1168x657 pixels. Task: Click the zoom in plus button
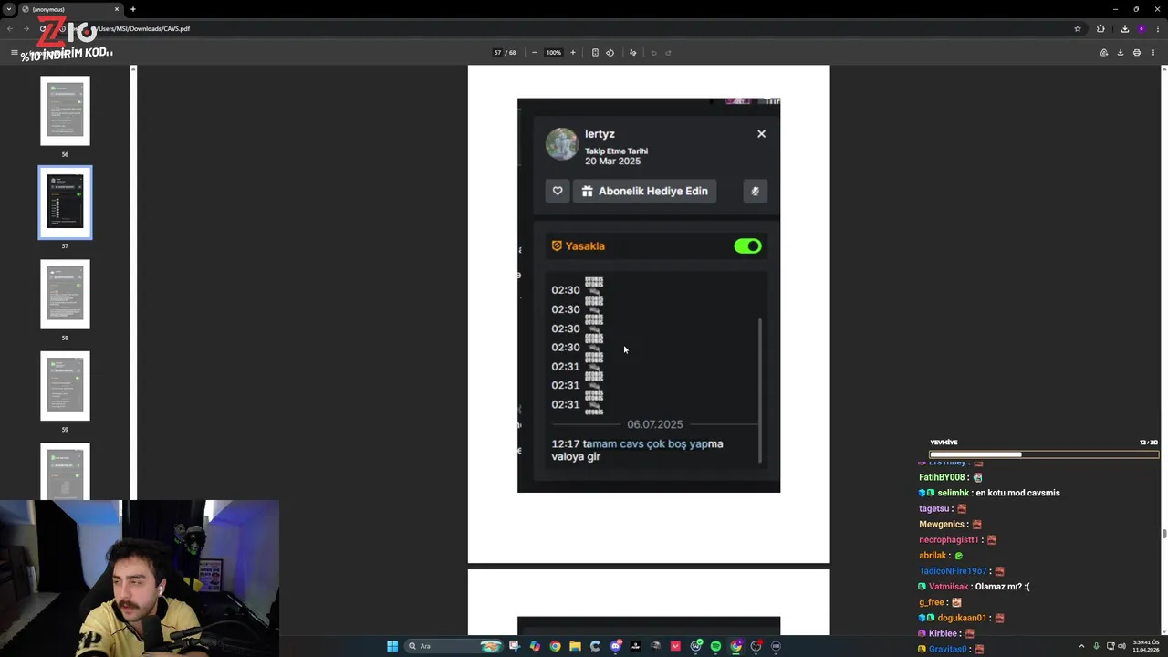[573, 53]
